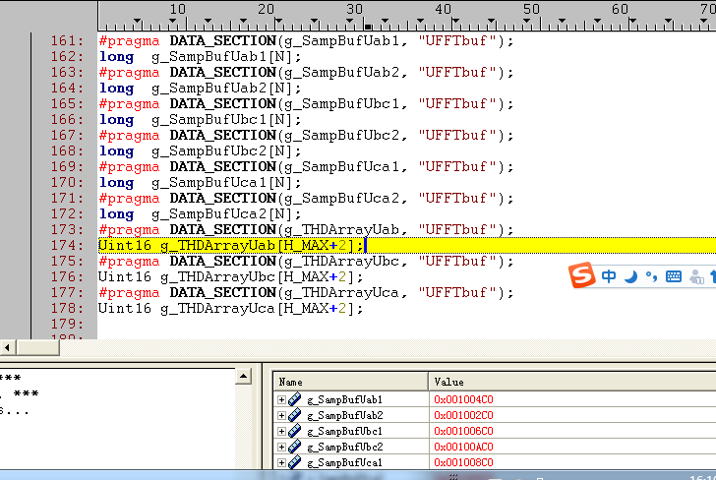Click #pragma for g_SampBufUbc1 on line 165
The width and height of the screenshot is (716, 480).
(129, 104)
